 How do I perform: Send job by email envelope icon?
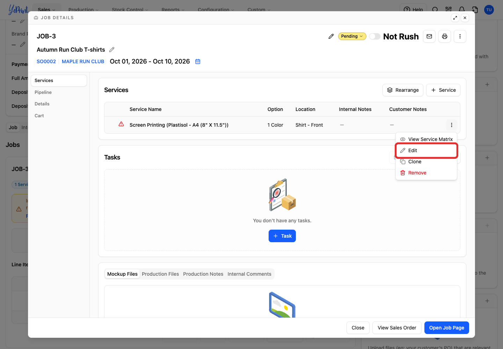[429, 36]
